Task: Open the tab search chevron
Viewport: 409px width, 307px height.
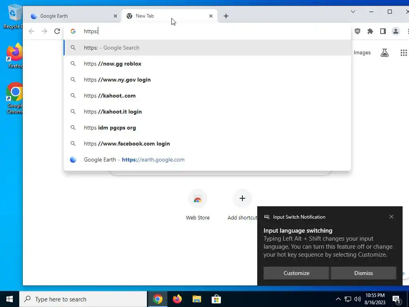Action: (x=353, y=12)
